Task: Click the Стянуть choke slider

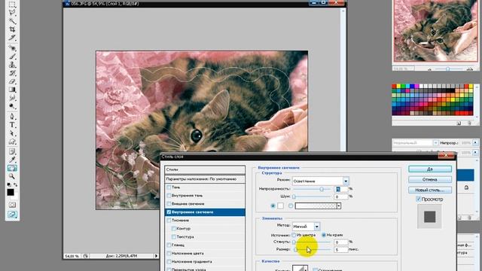Action: [311, 242]
